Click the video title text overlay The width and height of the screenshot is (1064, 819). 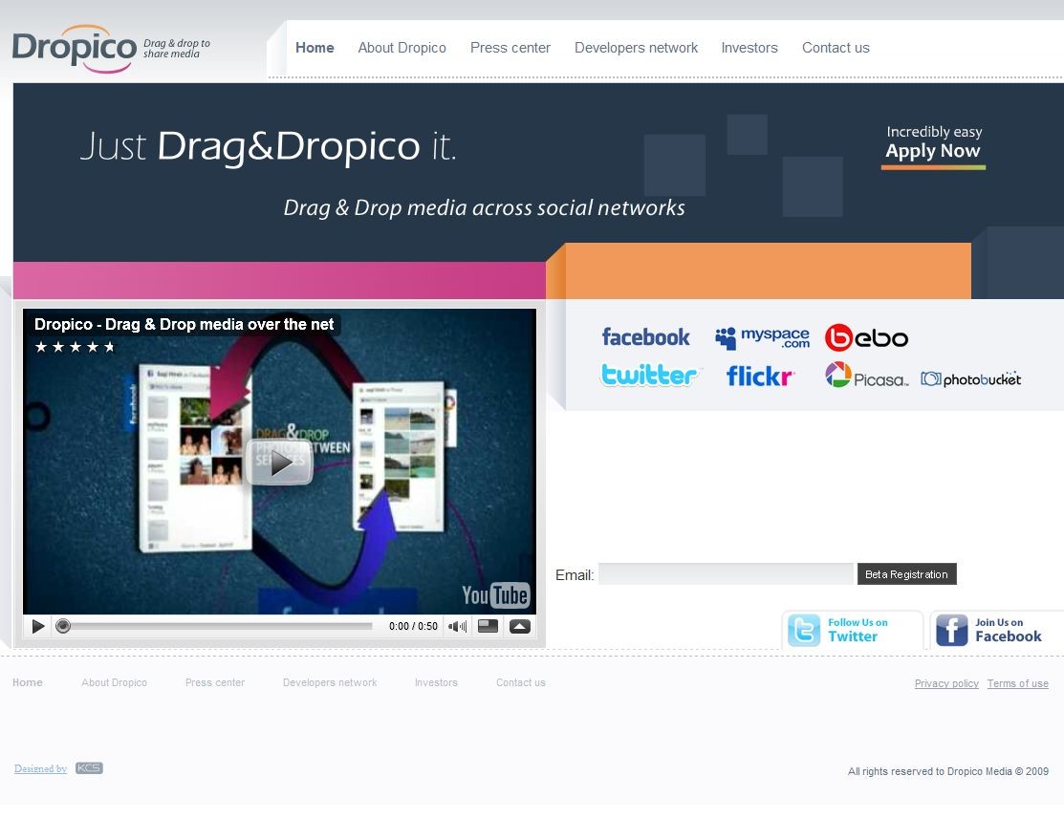click(x=184, y=324)
